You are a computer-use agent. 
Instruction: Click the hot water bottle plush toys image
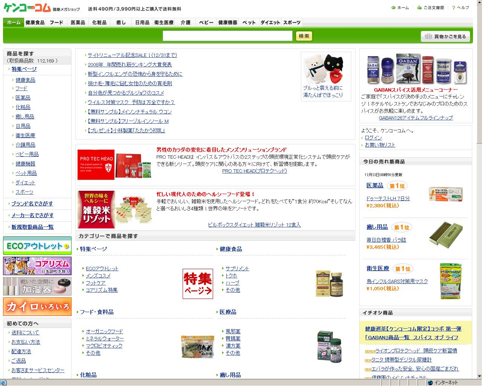click(324, 69)
